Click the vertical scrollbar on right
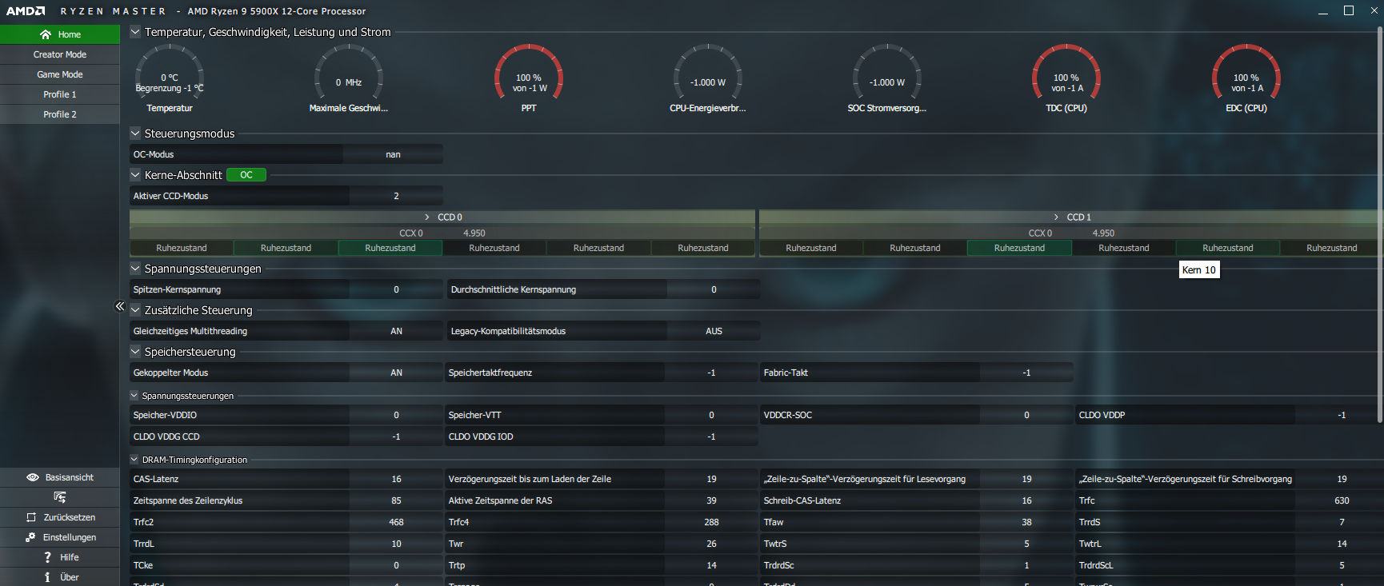This screenshot has height=586, width=1384. [x=1379, y=224]
